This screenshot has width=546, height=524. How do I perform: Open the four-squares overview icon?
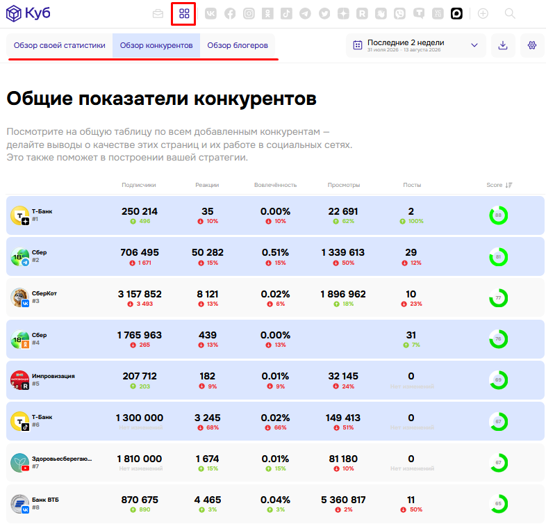pyautogui.click(x=184, y=14)
